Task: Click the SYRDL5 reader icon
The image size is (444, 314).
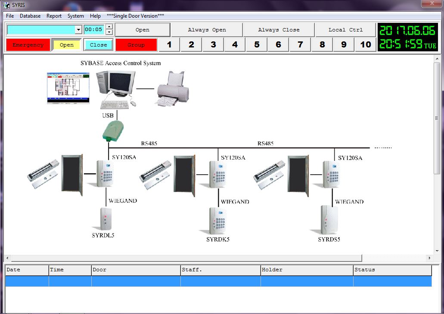Action: [106, 219]
